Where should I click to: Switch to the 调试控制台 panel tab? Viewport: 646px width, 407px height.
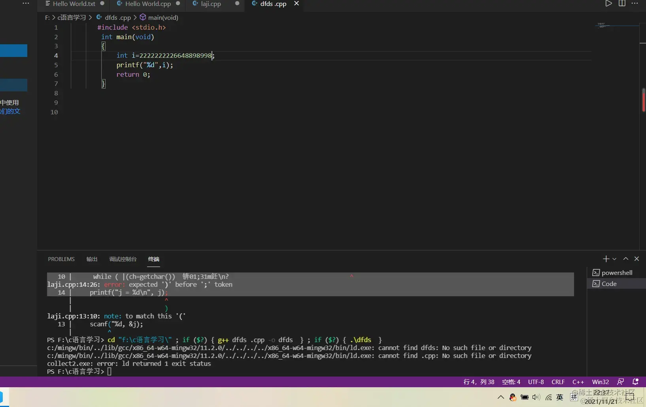tap(123, 259)
